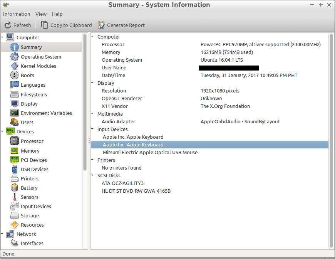Image resolution: width=335 pixels, height=259 pixels.
Task: Click the User Name row label
Action: 114,67
